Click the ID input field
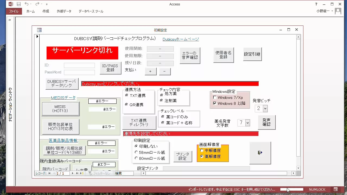The width and height of the screenshot is (347, 195). 79,65
